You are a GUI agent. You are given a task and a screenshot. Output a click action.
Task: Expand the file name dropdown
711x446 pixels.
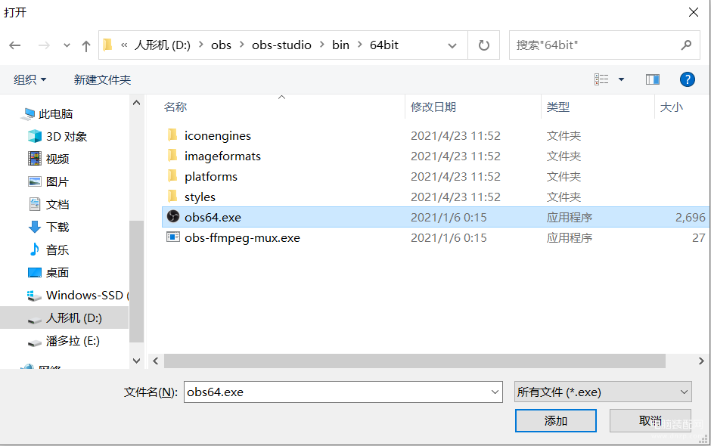pos(495,392)
